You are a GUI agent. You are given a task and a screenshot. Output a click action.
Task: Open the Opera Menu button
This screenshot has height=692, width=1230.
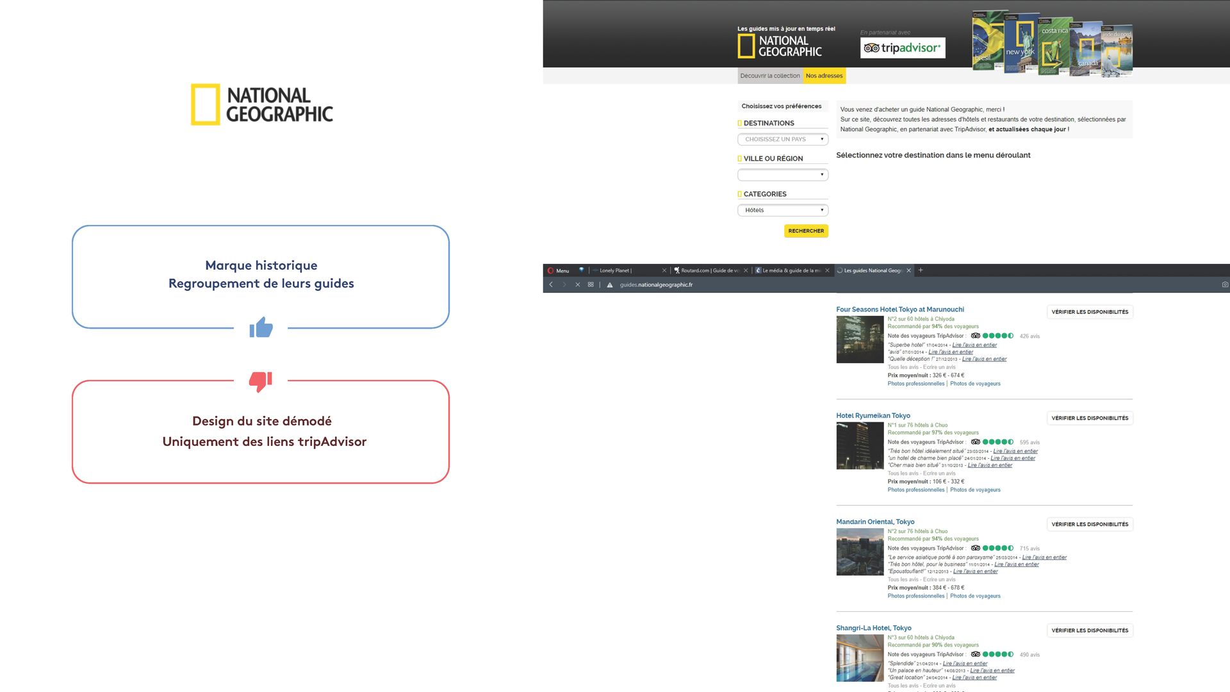pos(559,270)
